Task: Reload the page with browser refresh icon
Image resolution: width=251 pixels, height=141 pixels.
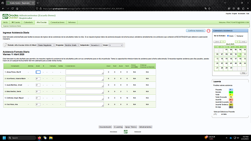Action: (13, 9)
